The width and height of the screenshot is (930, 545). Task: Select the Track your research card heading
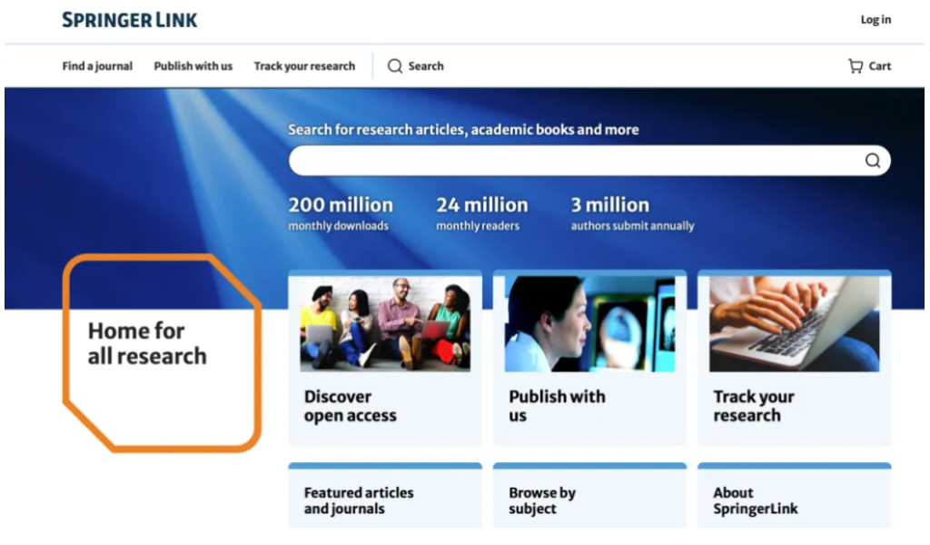[753, 406]
